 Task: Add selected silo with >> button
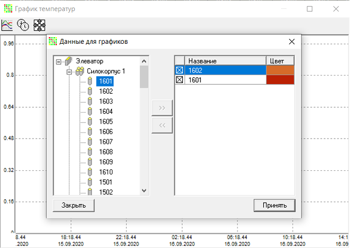tap(162, 108)
